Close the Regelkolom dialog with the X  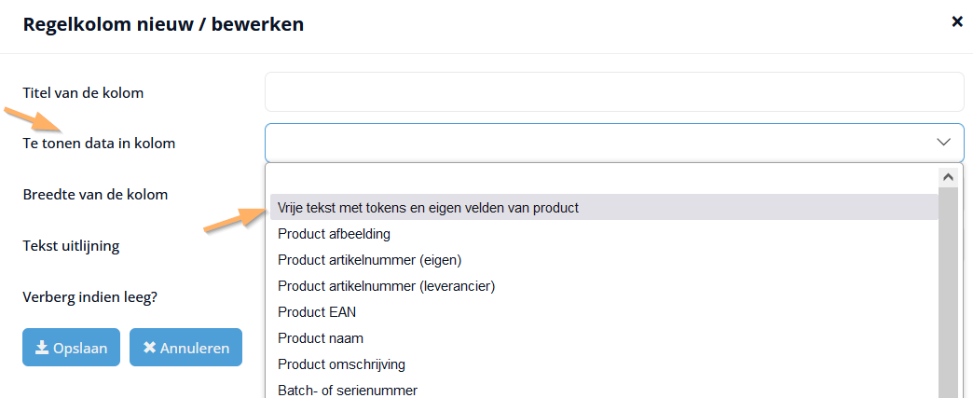[x=957, y=21]
